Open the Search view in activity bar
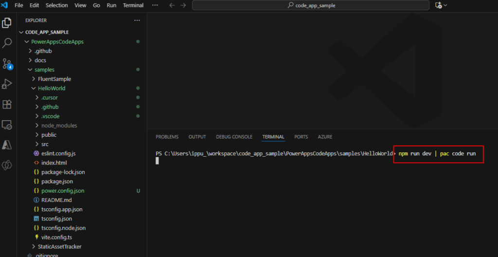This screenshot has height=257, width=498. click(7, 43)
